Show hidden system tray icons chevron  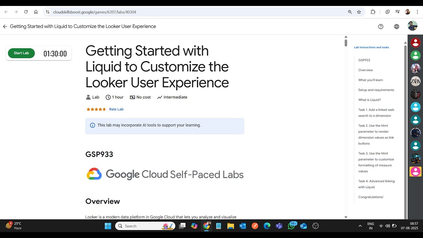point(360,226)
